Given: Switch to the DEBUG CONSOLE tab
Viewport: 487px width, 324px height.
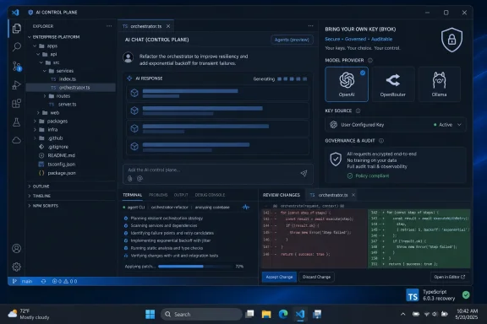Looking at the screenshot, I should [x=210, y=195].
